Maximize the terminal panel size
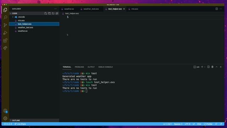227x128 pixels. (x=217, y=67)
